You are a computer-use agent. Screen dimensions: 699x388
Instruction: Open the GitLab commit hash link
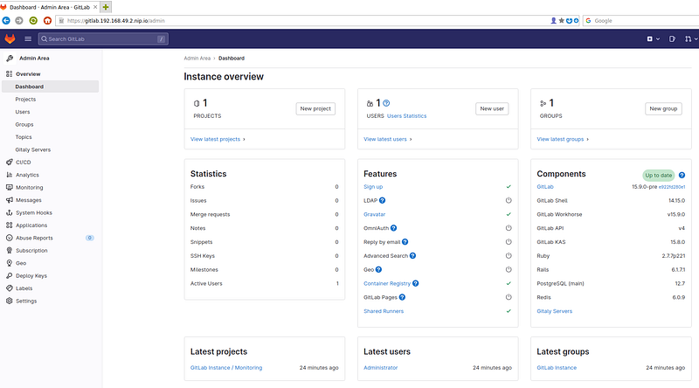672,187
